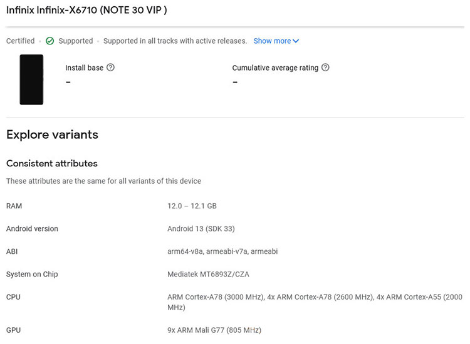Click the Certified status label
Viewport: 470px width, 344px height.
click(x=20, y=41)
